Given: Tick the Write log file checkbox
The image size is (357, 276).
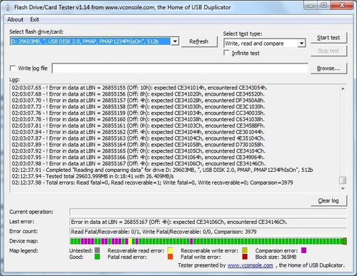Looking at the screenshot, I should click(x=12, y=68).
